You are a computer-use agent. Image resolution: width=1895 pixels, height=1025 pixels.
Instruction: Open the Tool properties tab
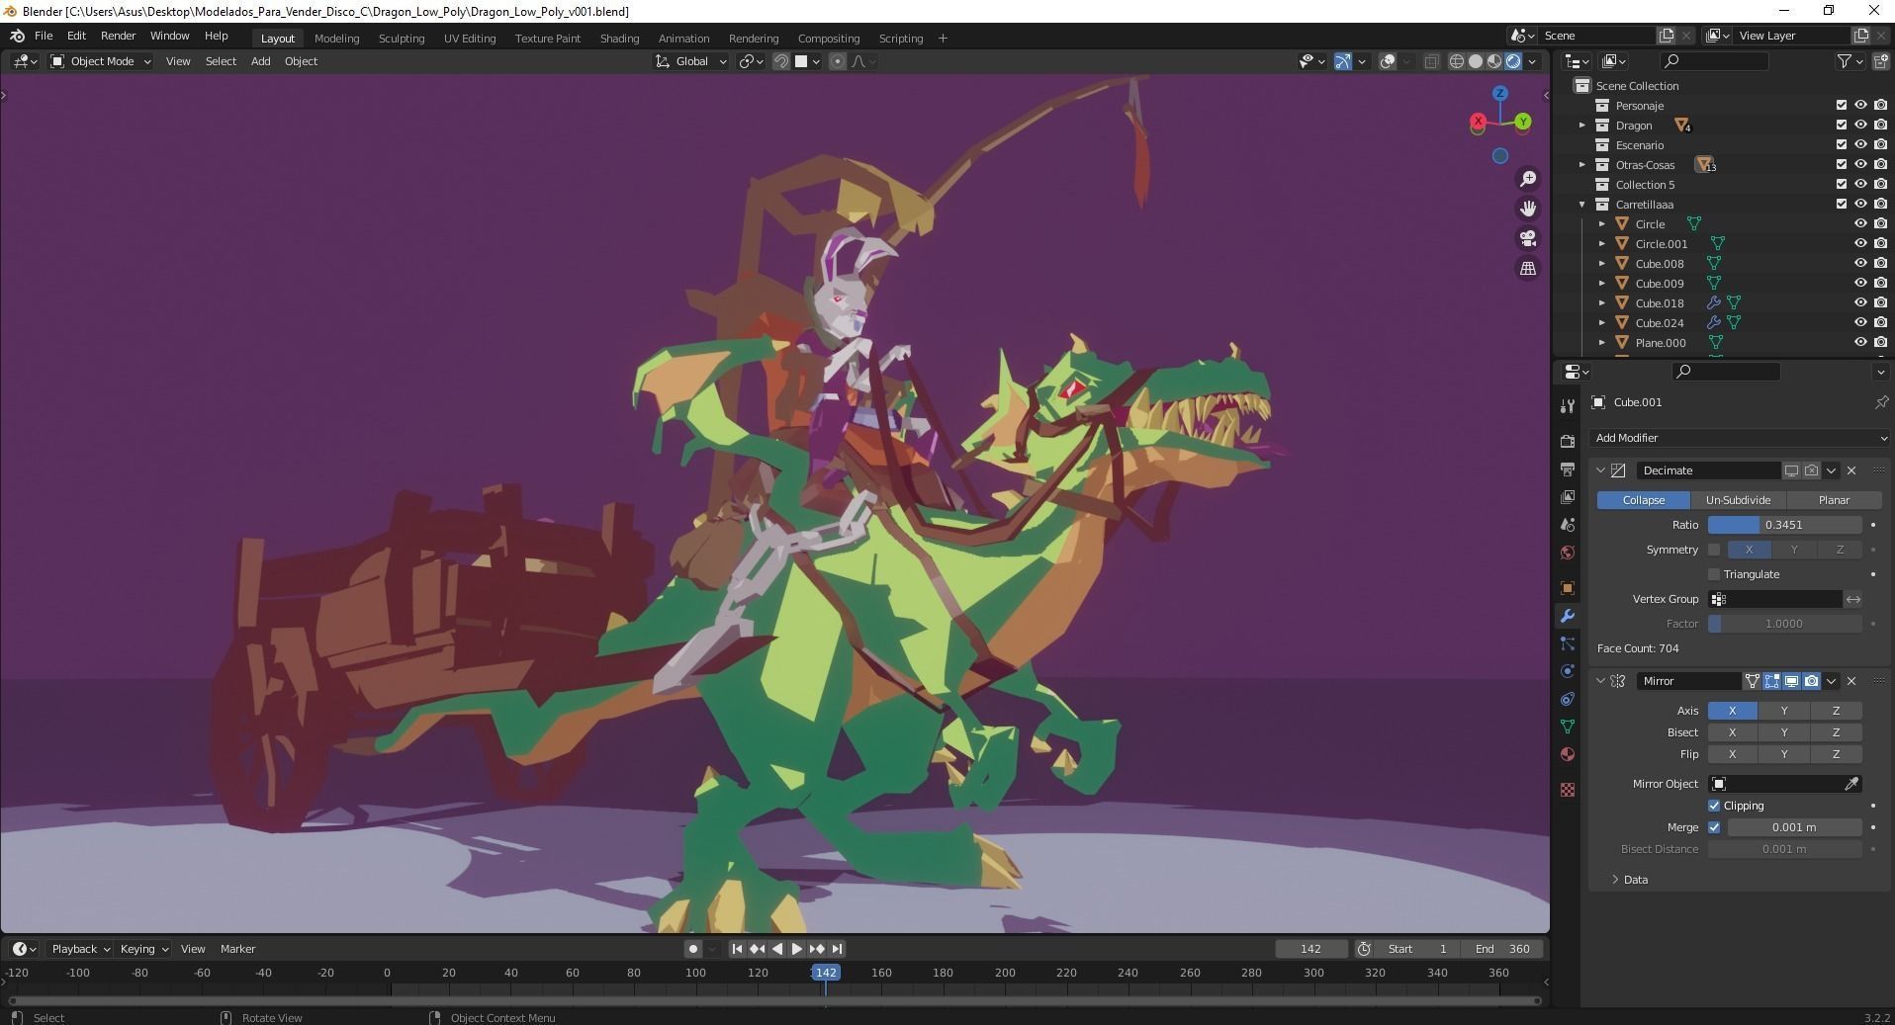click(1568, 406)
